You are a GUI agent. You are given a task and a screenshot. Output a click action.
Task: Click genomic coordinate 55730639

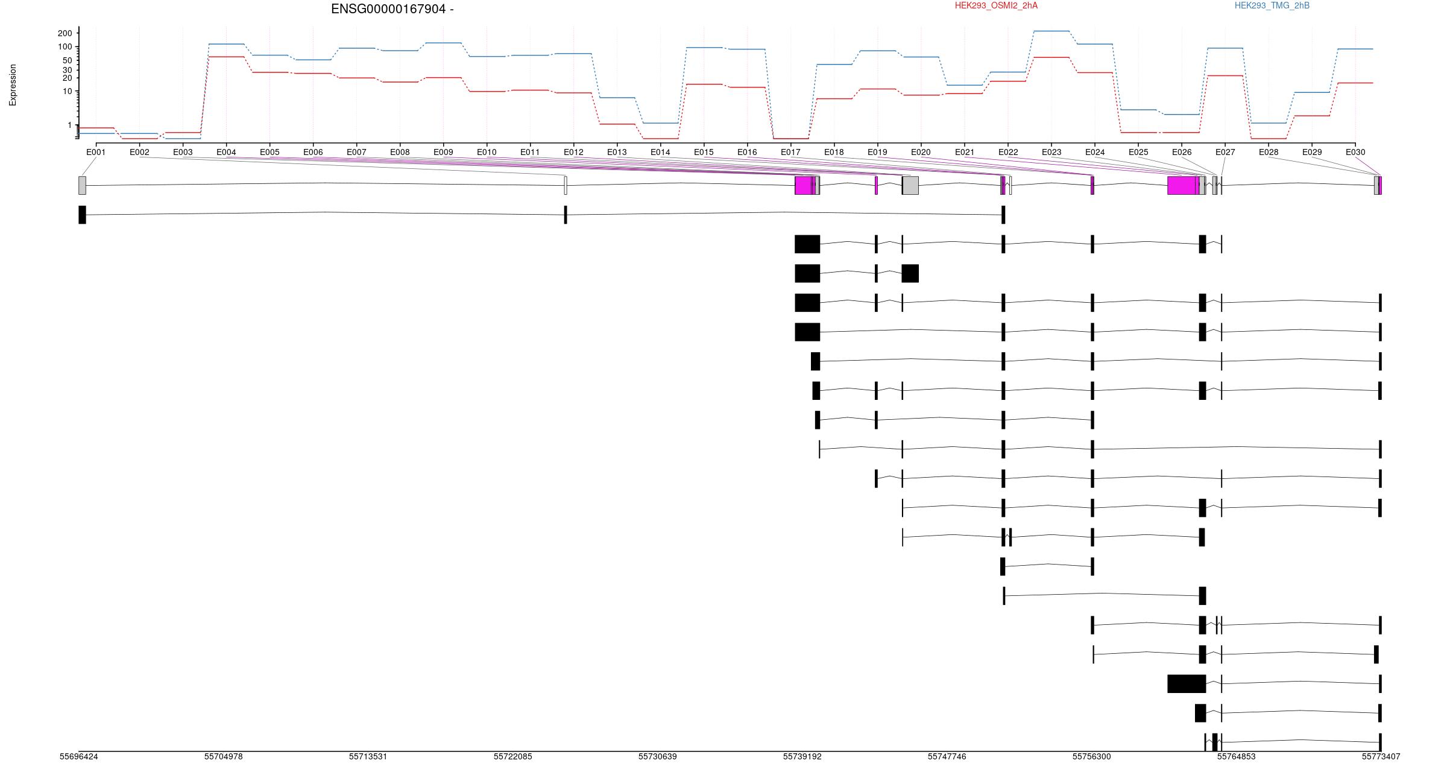point(657,756)
